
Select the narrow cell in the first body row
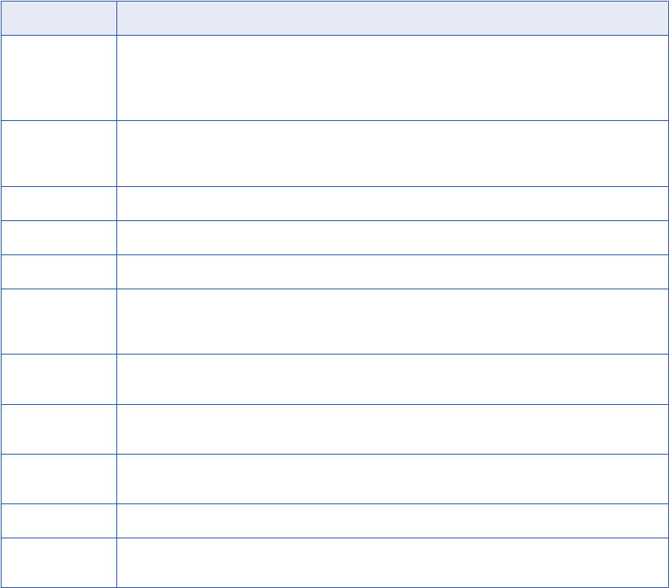(x=58, y=78)
